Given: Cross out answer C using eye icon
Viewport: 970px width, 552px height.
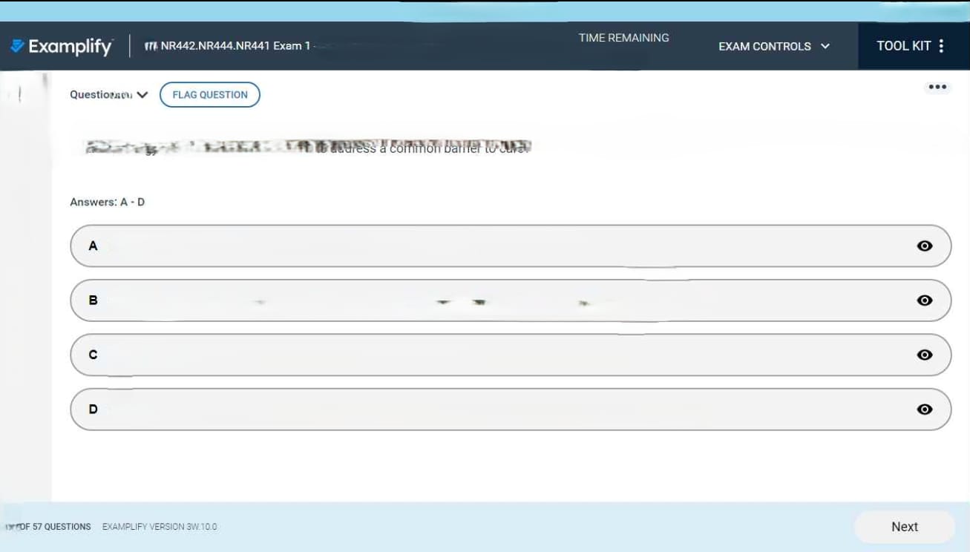Looking at the screenshot, I should pos(924,355).
